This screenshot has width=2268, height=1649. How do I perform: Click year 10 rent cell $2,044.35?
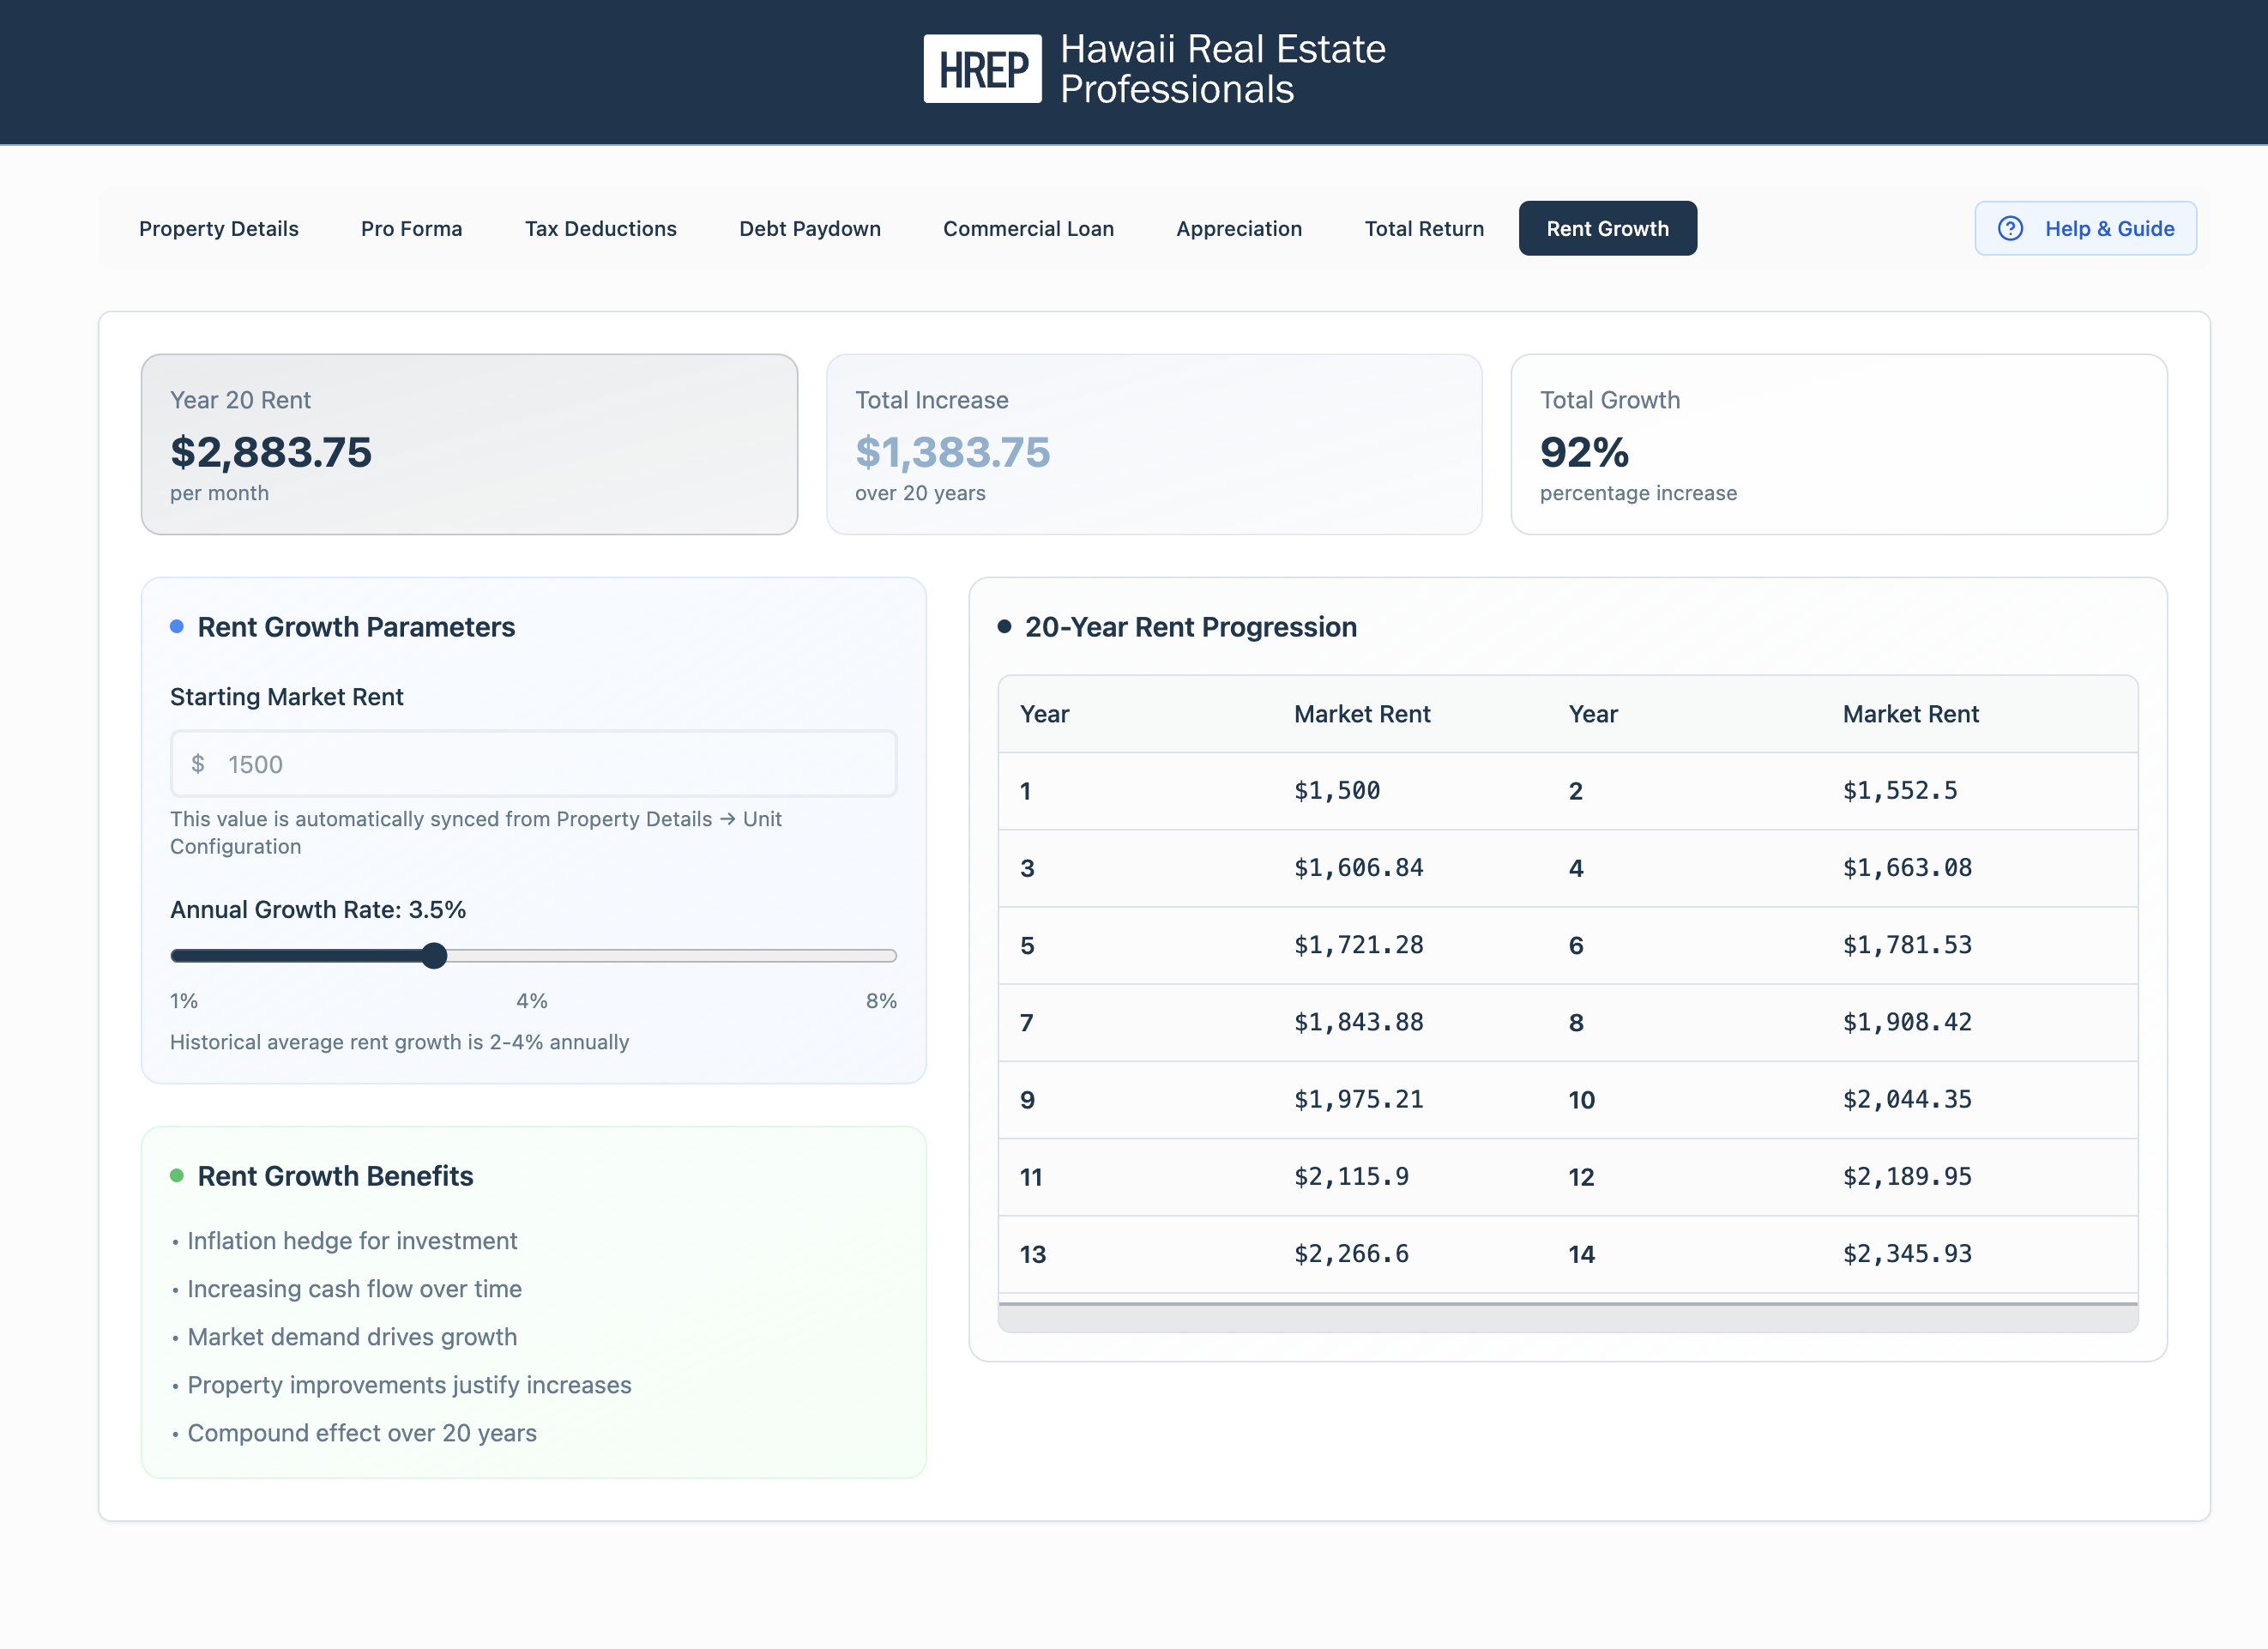pyautogui.click(x=1907, y=1099)
